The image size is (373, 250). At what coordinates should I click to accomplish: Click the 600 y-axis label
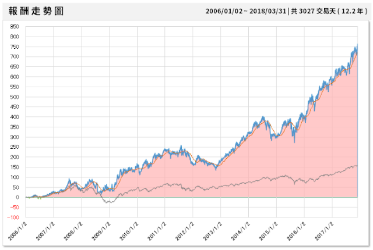tap(15, 77)
